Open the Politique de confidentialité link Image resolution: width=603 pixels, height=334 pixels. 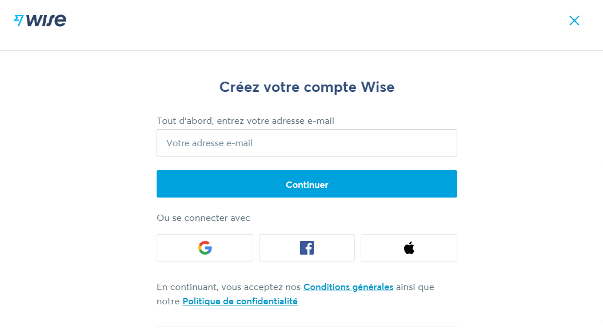240,301
